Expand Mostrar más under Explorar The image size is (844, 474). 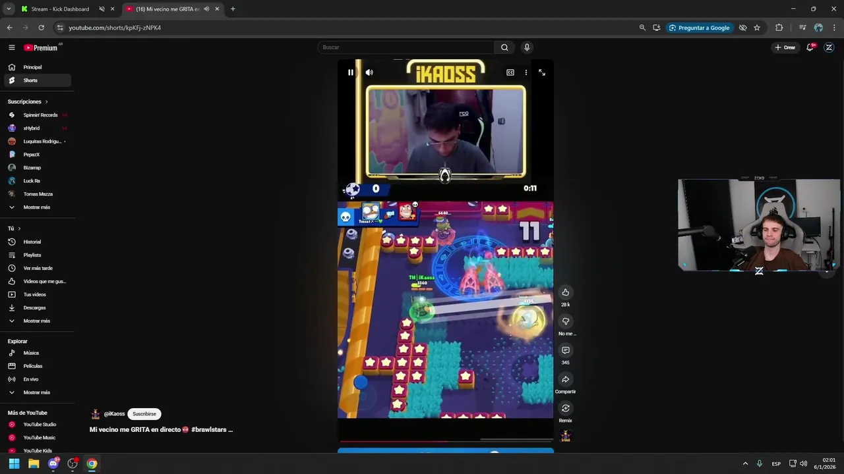coord(37,392)
